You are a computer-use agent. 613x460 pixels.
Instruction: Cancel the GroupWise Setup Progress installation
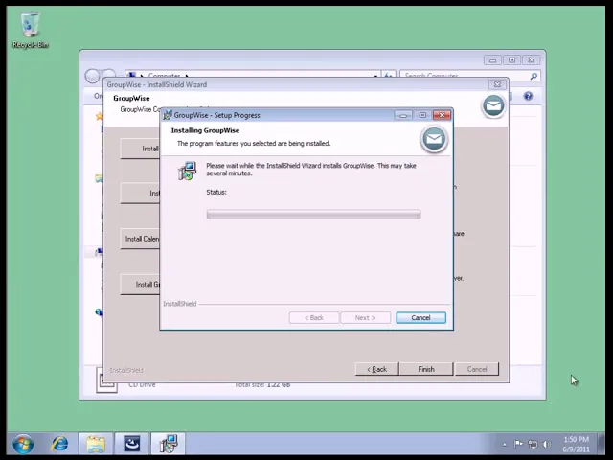(420, 317)
